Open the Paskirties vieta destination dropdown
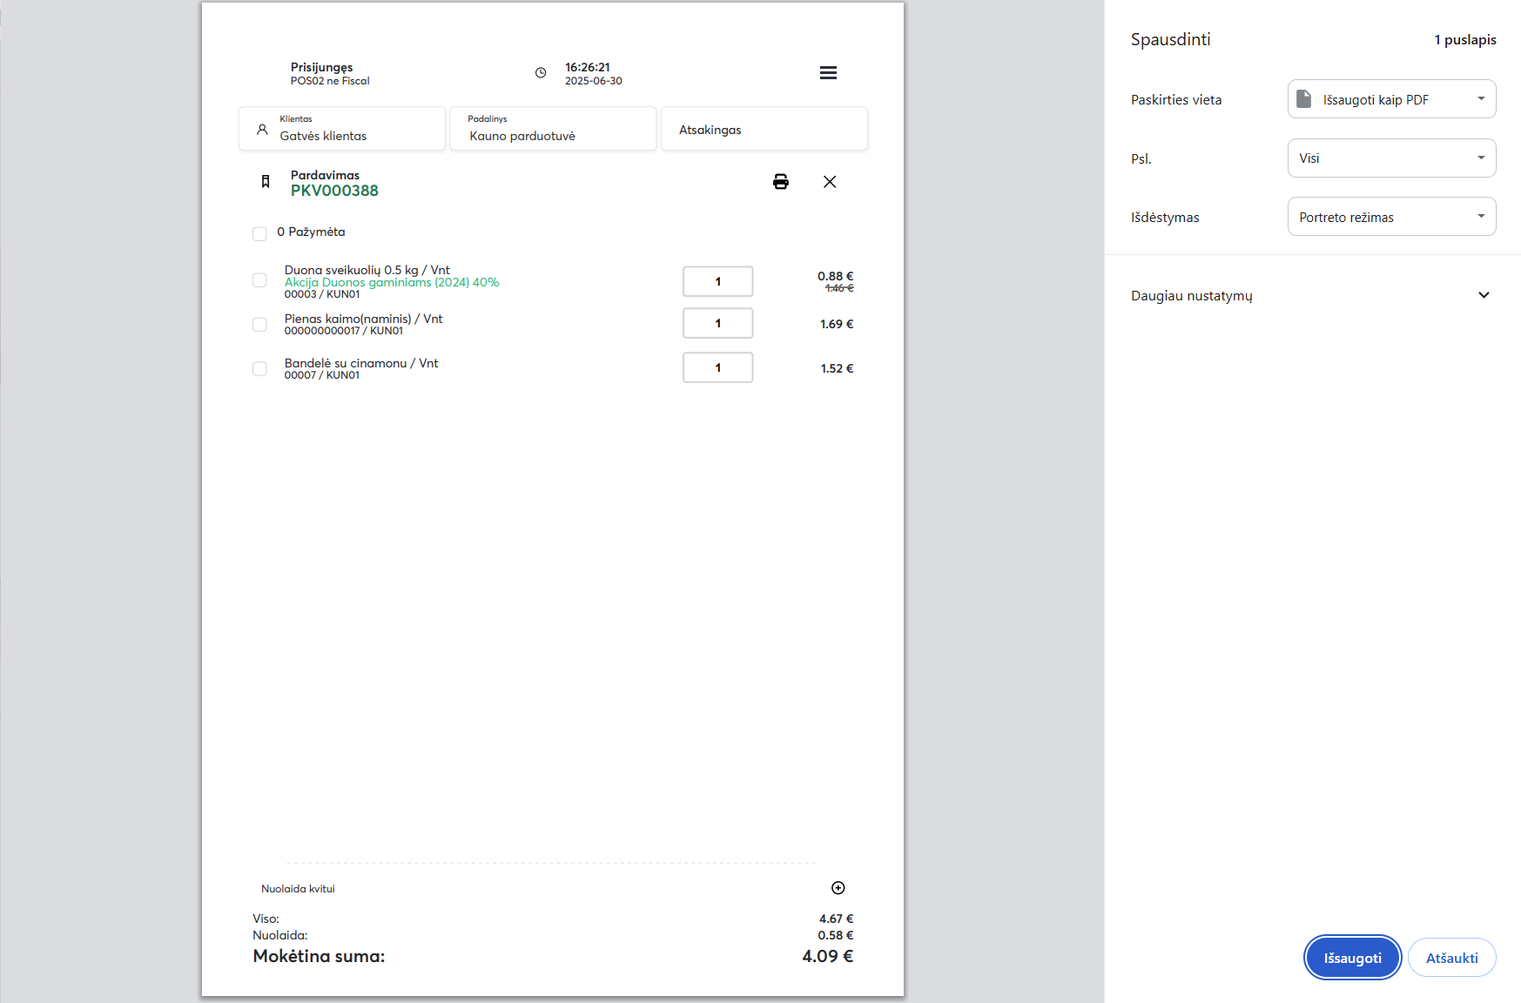Image resolution: width=1521 pixels, height=1003 pixels. pos(1391,99)
